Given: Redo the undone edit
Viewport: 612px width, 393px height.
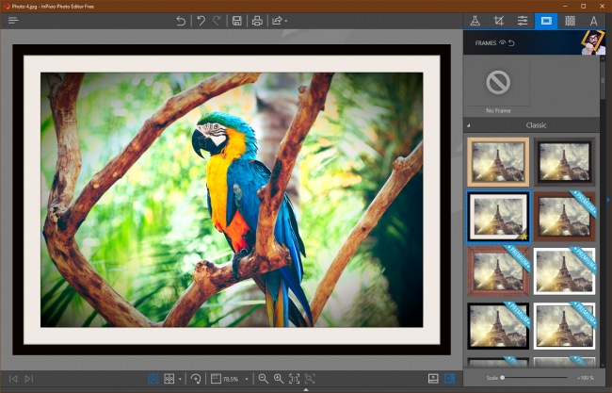Looking at the screenshot, I should point(217,21).
